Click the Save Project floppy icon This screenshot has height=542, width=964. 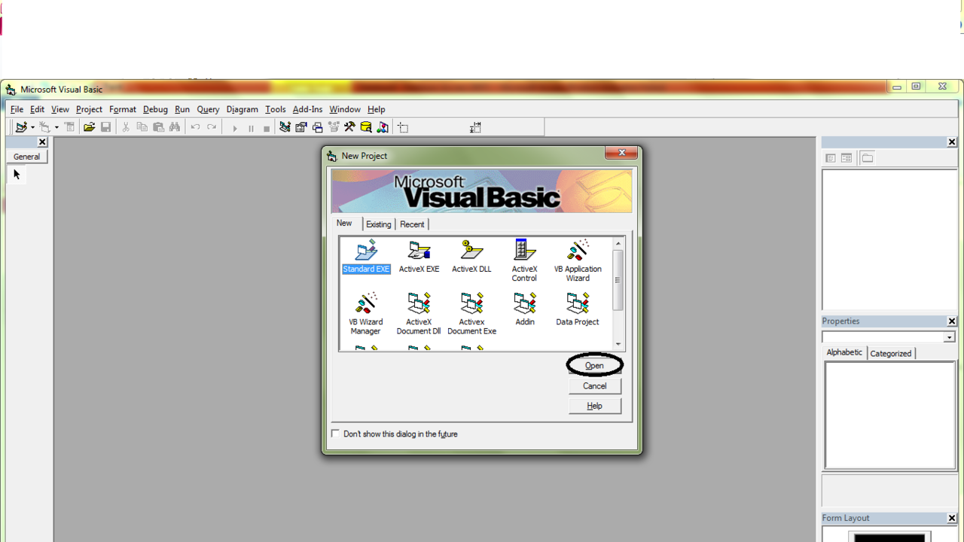(106, 127)
